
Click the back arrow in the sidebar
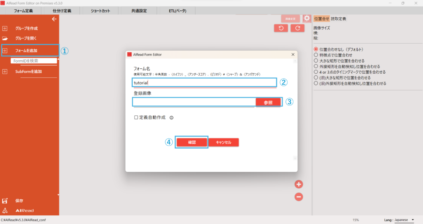coord(54,19)
